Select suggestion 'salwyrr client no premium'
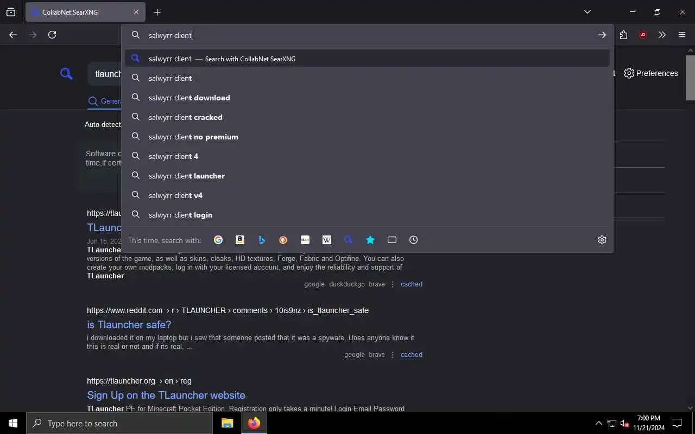This screenshot has width=695, height=434. click(x=367, y=137)
